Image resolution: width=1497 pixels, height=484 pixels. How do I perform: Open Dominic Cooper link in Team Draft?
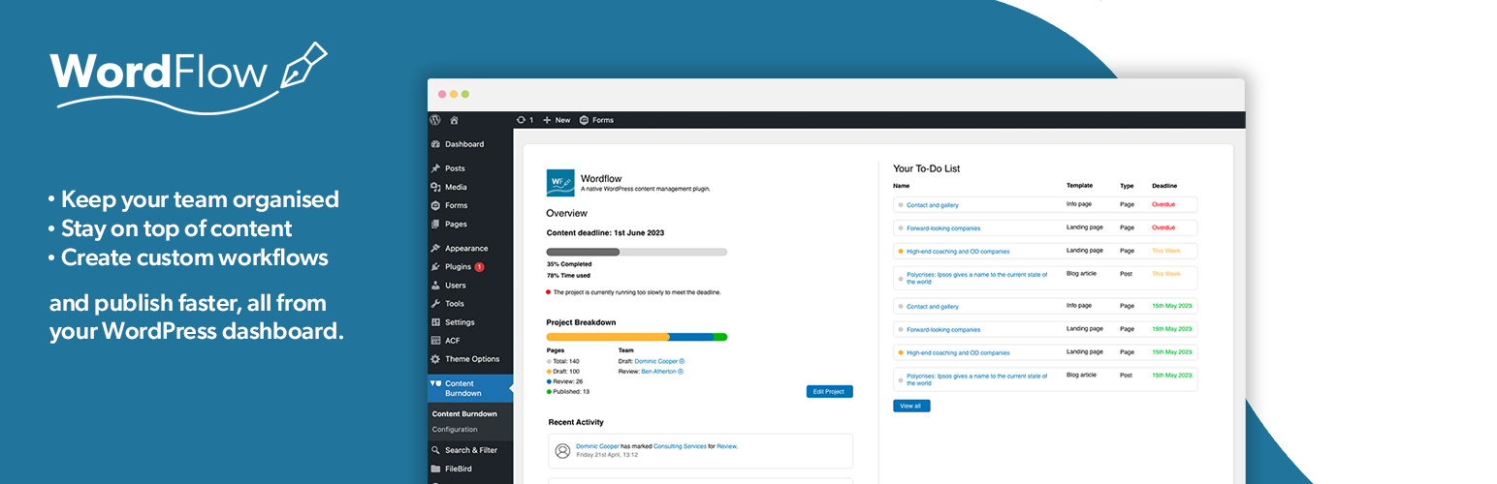click(x=656, y=360)
